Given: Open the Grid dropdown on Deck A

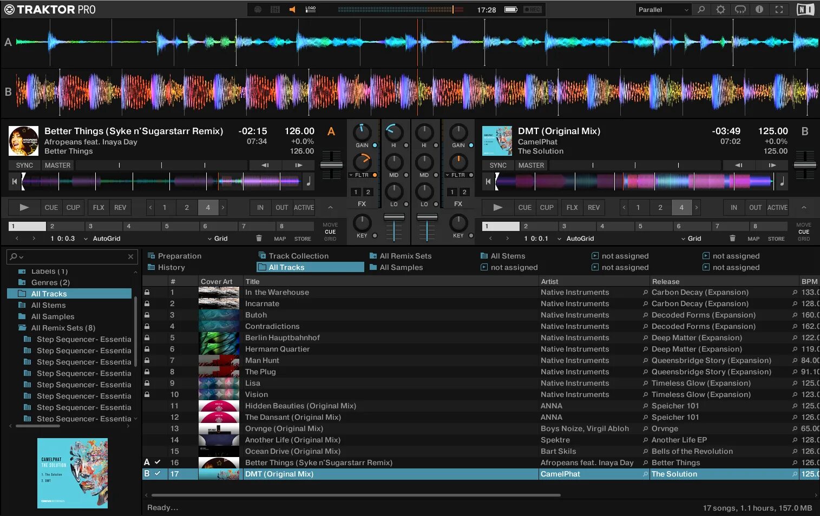Looking at the screenshot, I should click(x=218, y=239).
